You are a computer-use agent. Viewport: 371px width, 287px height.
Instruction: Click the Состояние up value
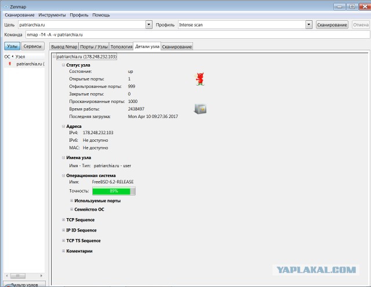tap(130, 72)
